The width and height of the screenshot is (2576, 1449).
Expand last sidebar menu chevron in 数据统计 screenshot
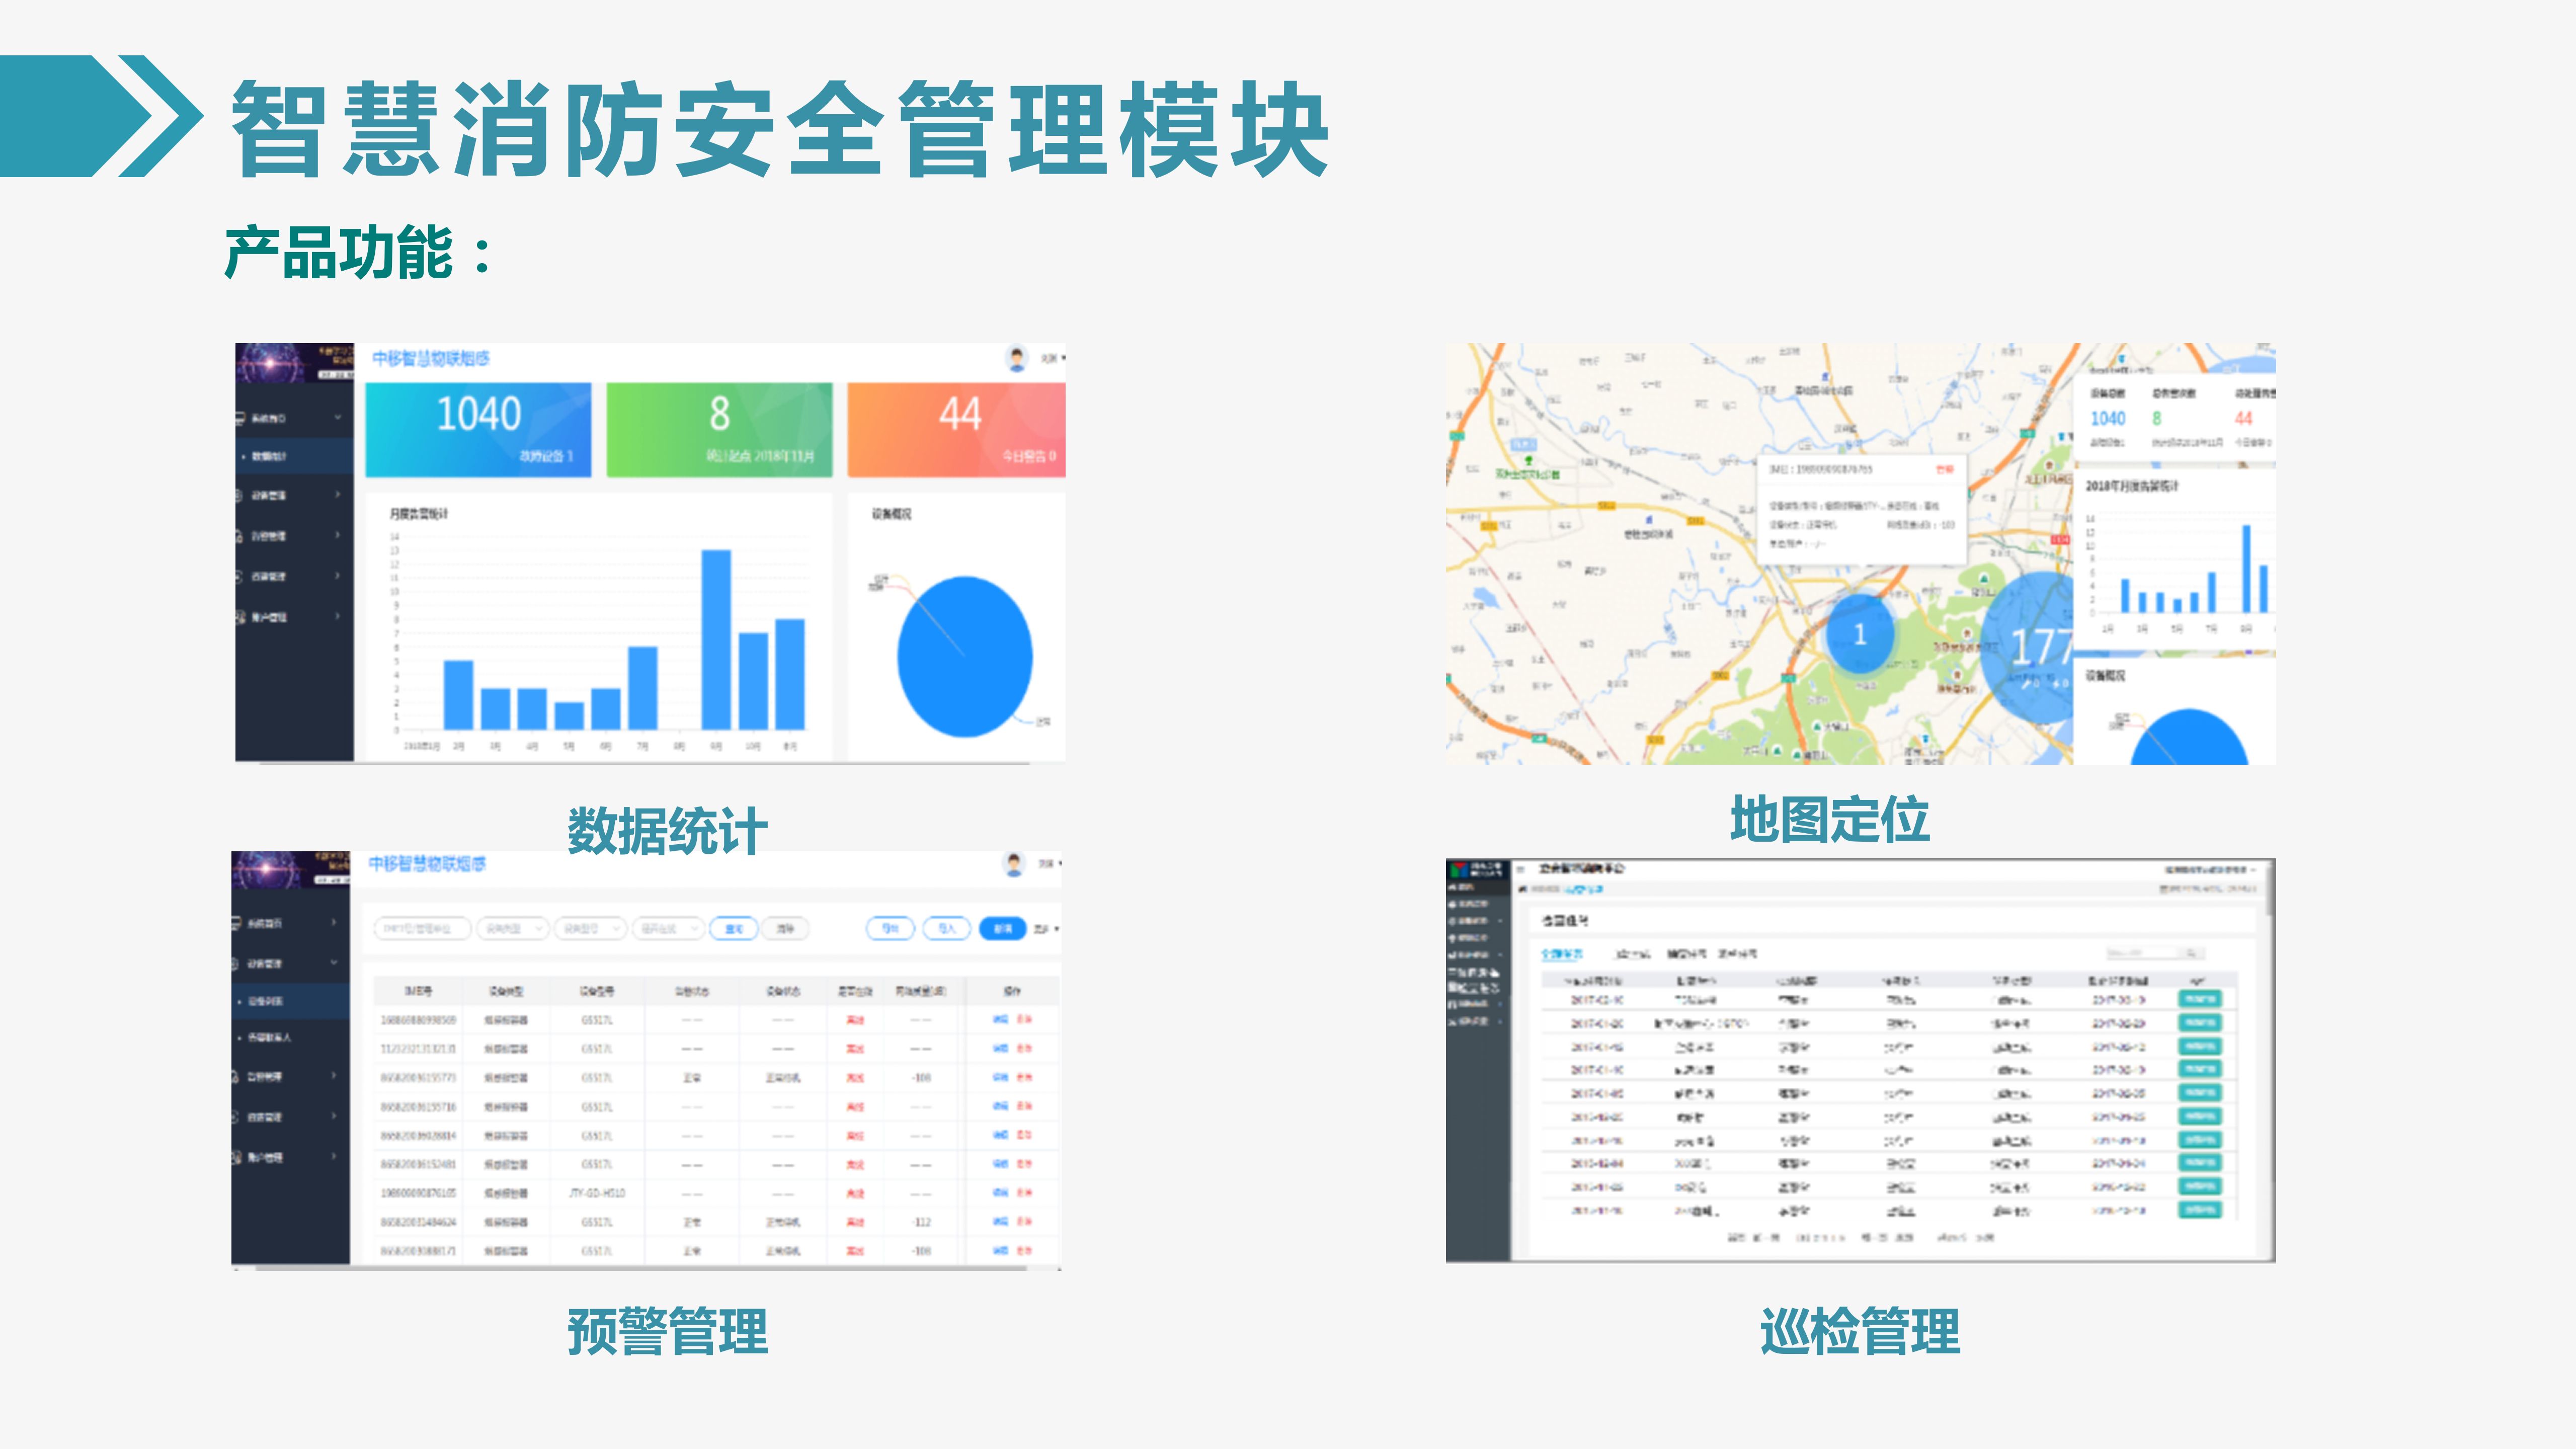click(338, 617)
